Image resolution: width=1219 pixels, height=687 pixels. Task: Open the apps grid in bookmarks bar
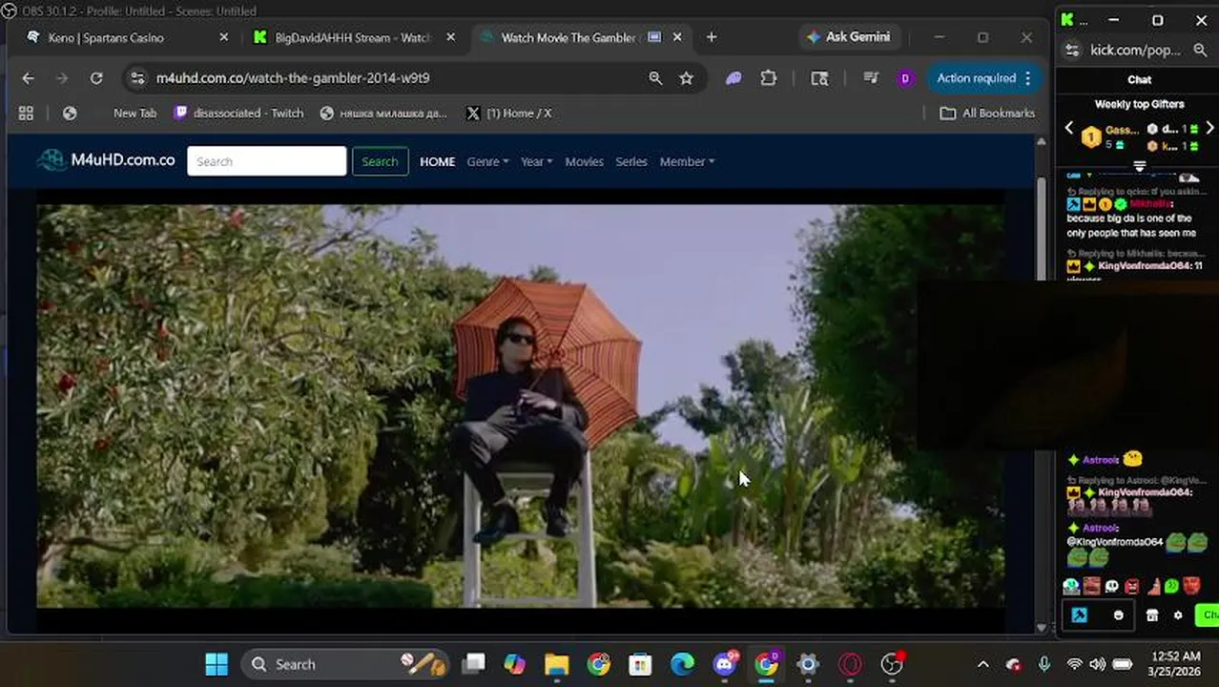click(x=26, y=113)
